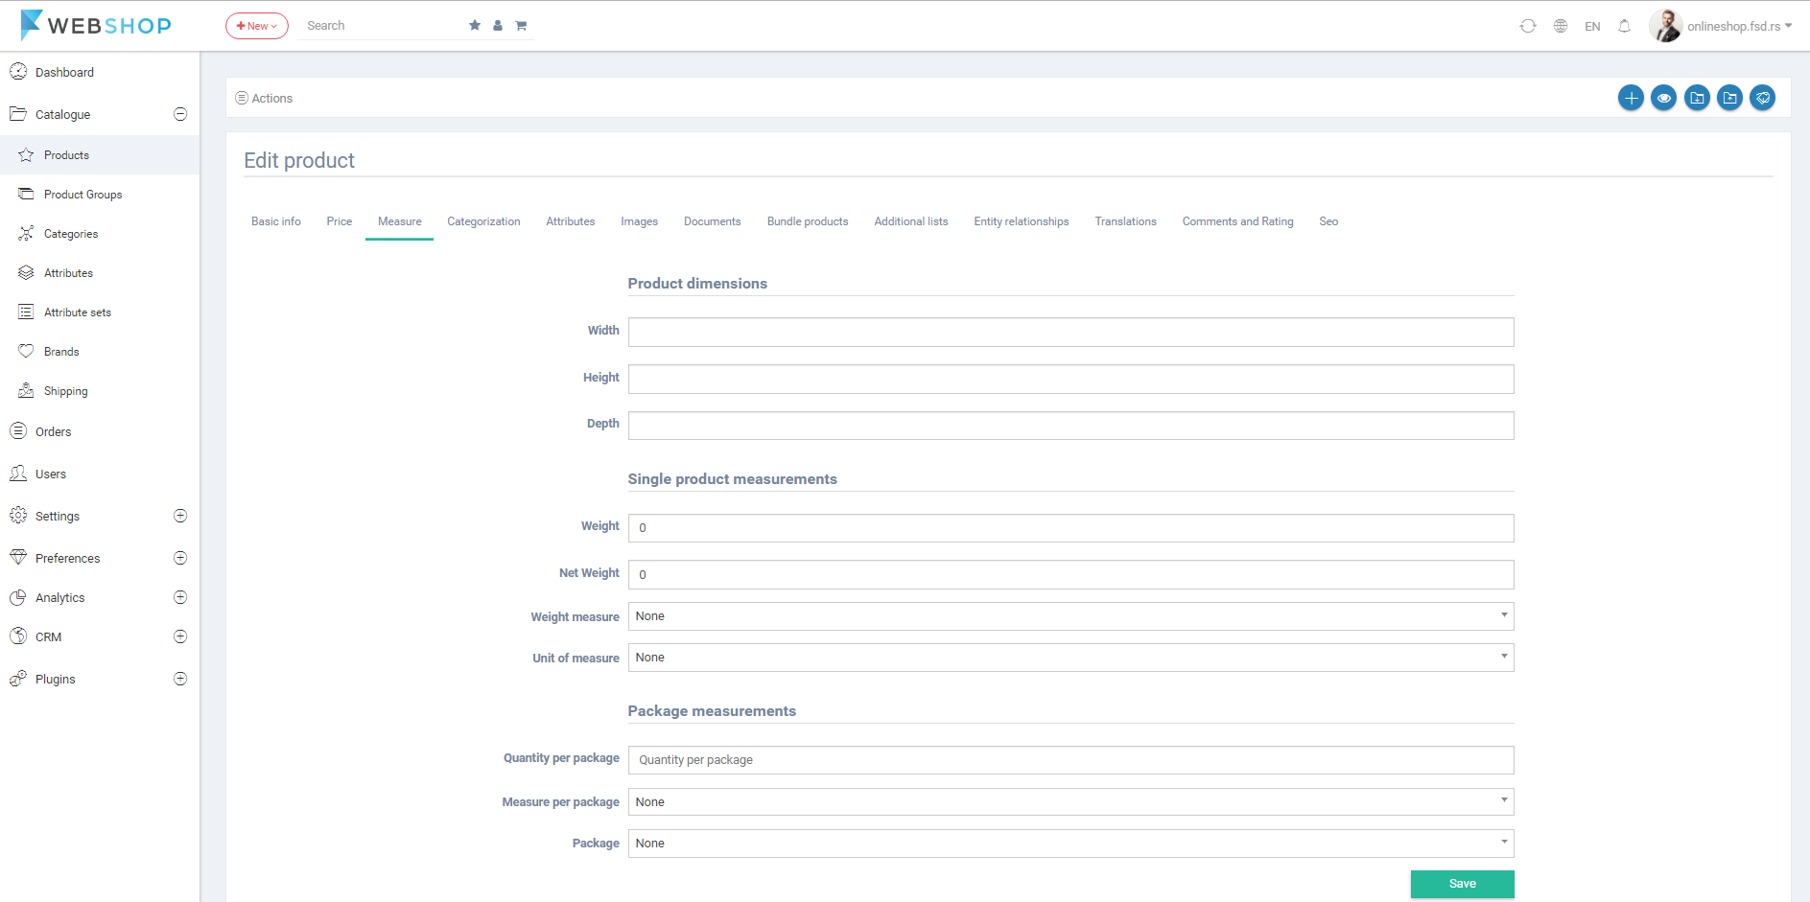Click the folder download action button
The height and width of the screenshot is (902, 1810).
coord(1697,98)
